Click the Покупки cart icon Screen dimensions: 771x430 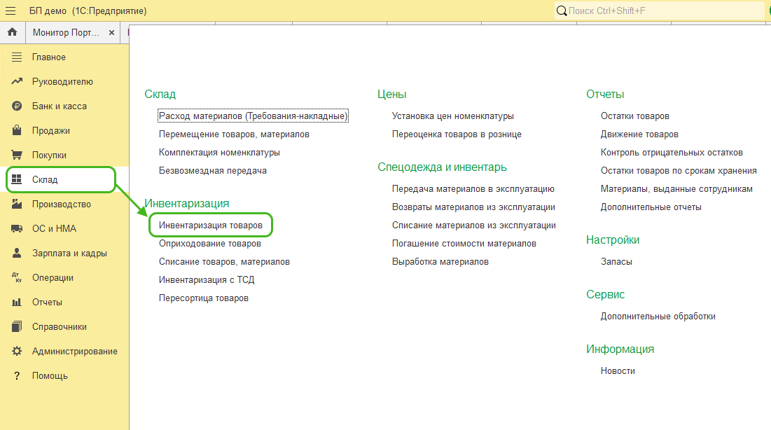coord(17,155)
